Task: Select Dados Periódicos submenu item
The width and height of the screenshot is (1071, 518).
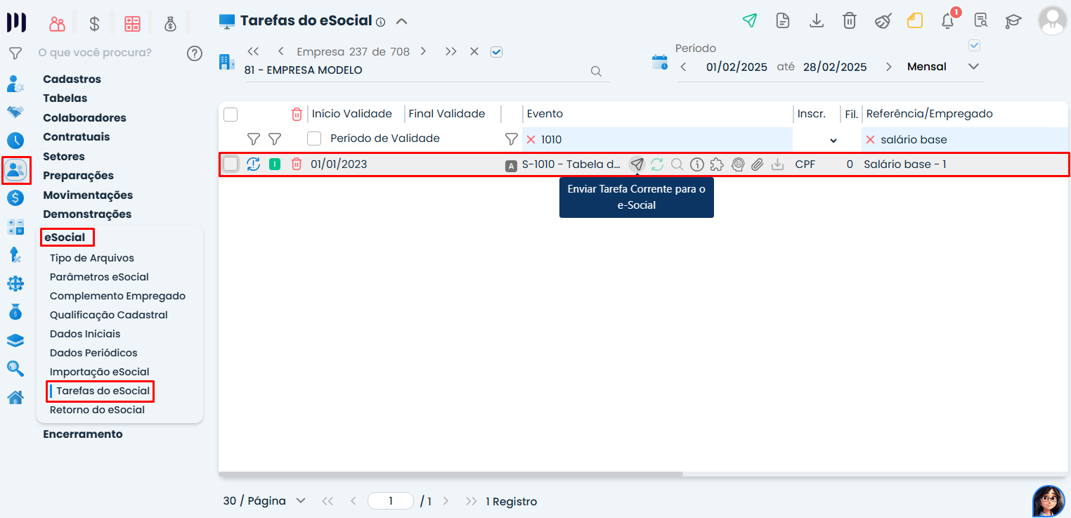Action: [93, 353]
